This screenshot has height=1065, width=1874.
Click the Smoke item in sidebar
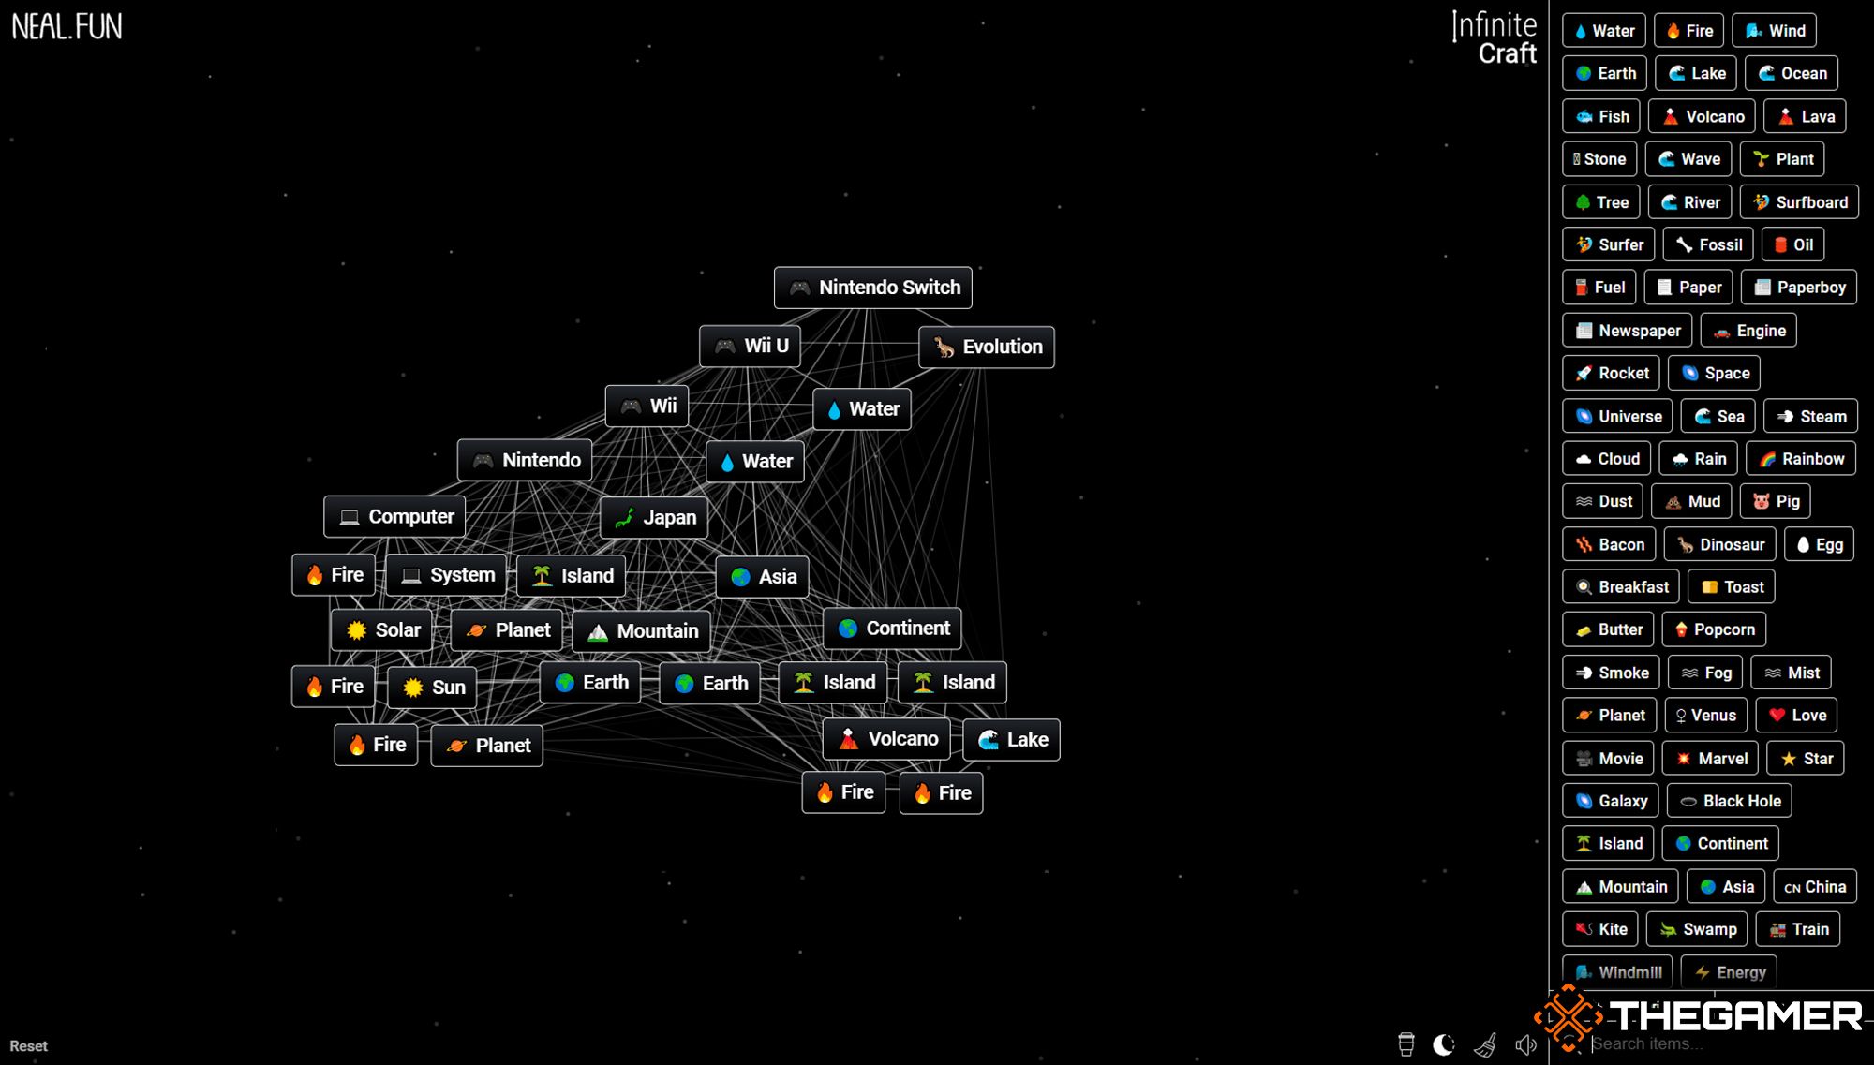pos(1612,673)
